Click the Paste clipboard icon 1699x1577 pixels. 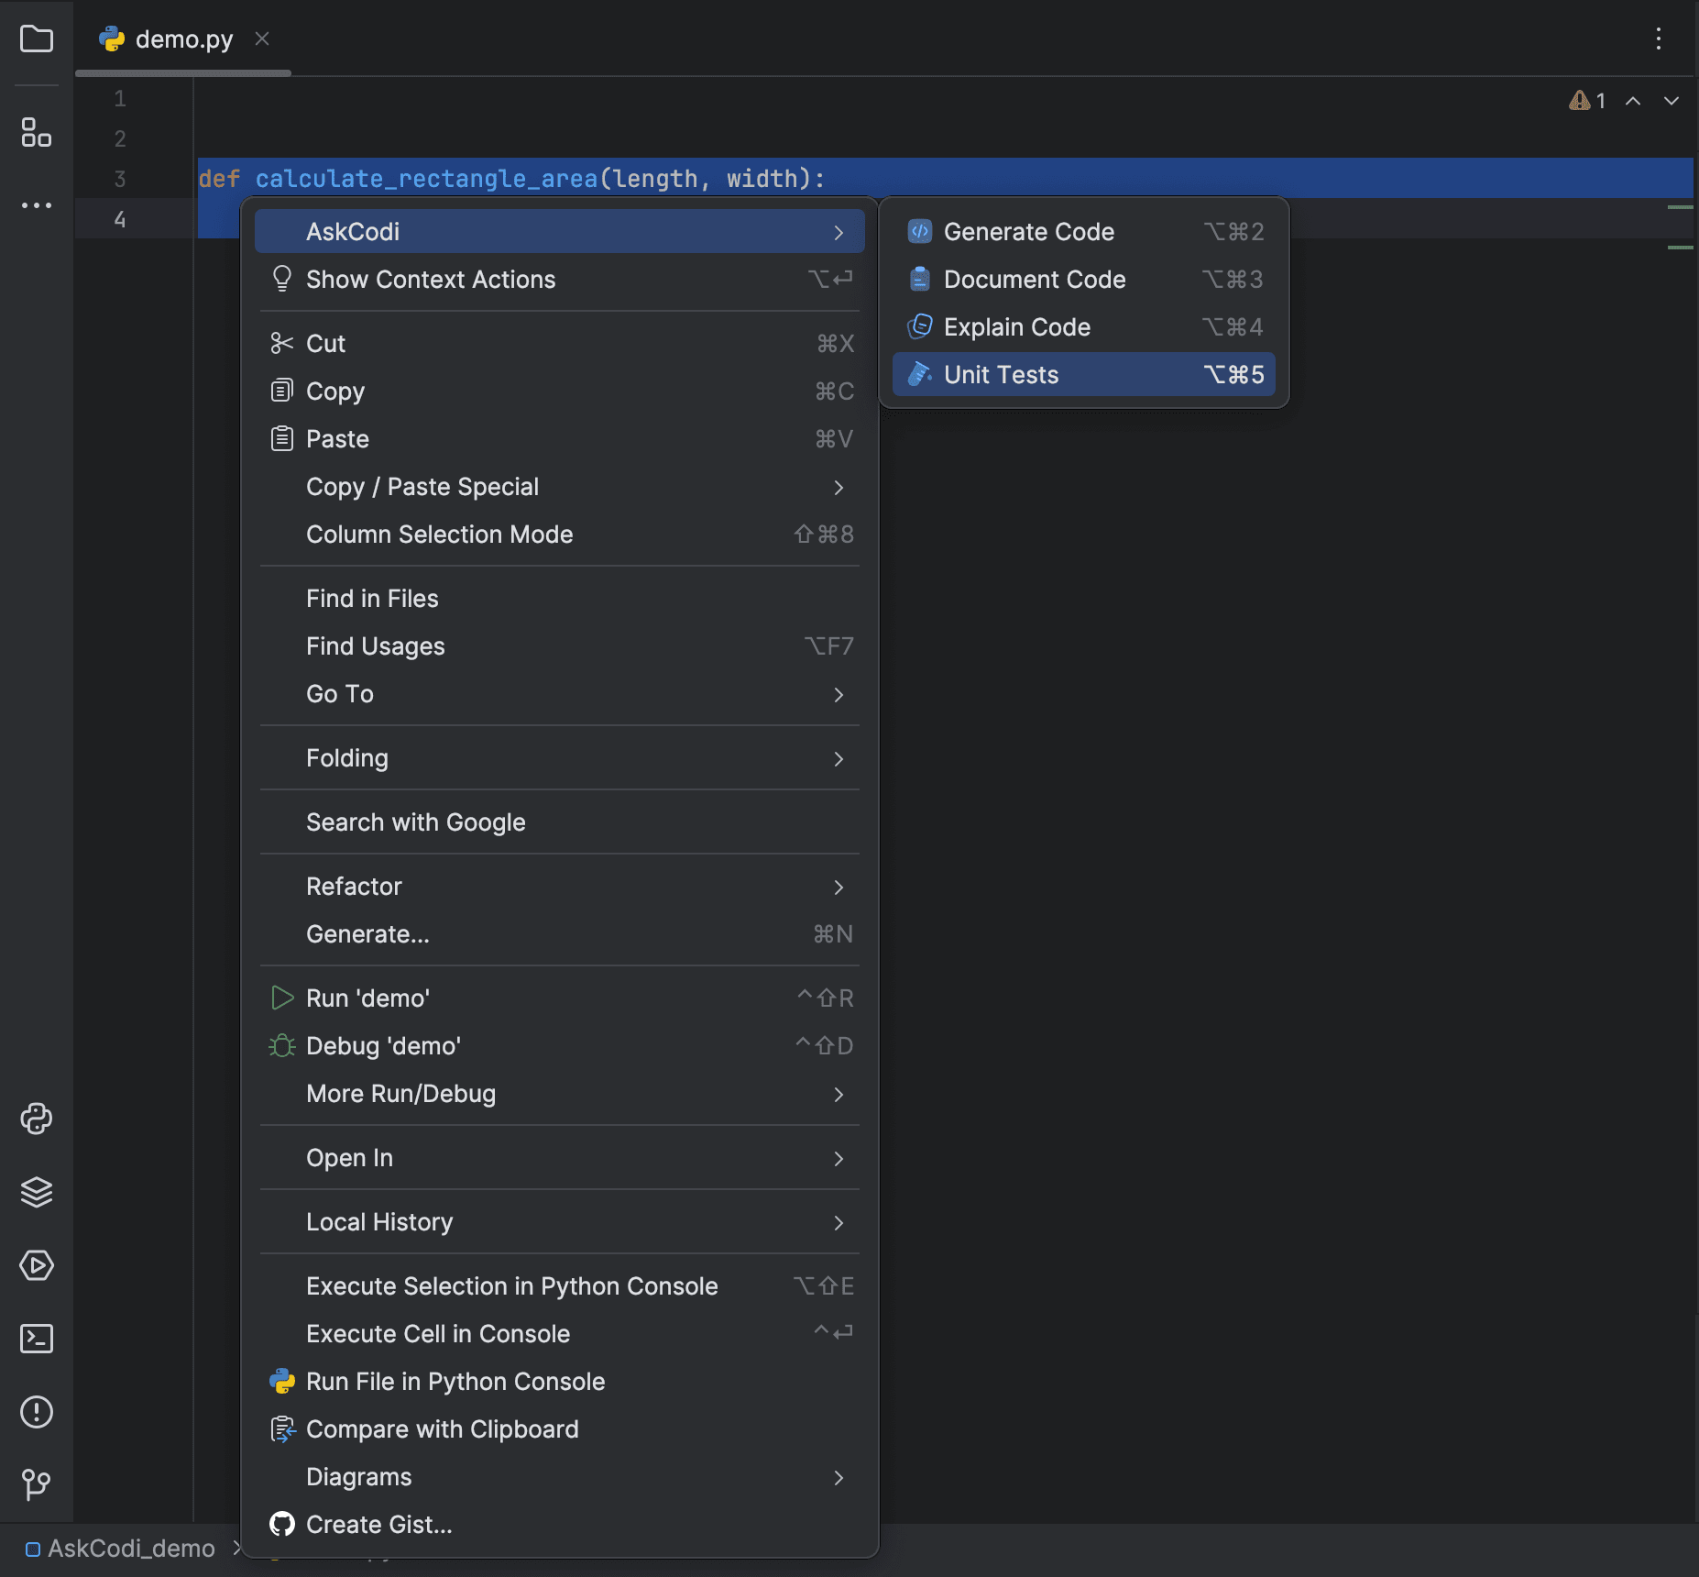pyautogui.click(x=282, y=439)
